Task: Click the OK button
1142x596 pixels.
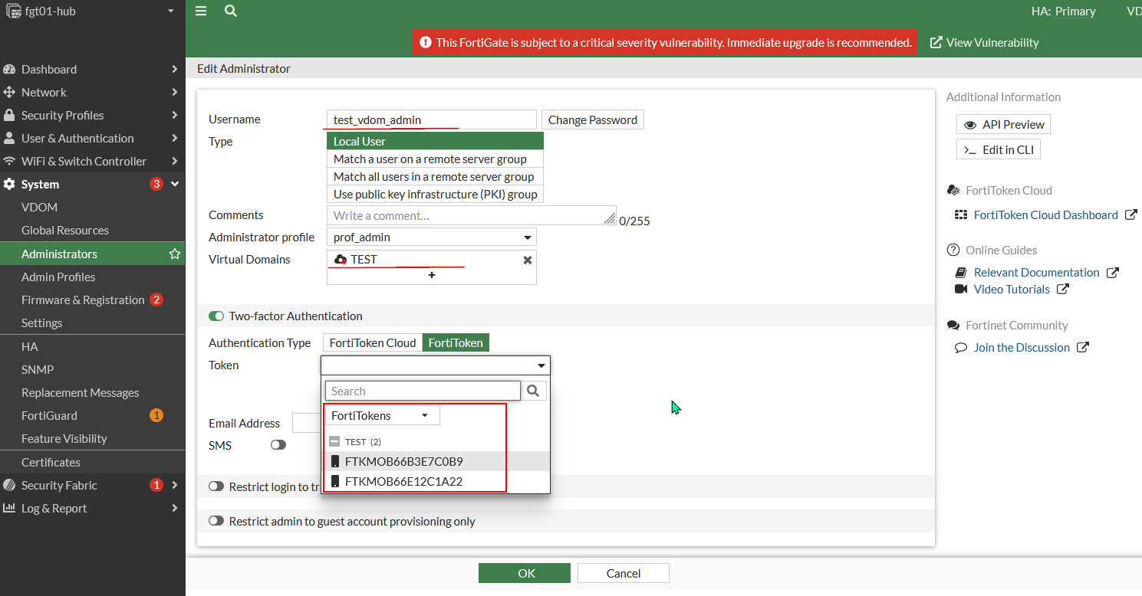Action: pyautogui.click(x=525, y=573)
